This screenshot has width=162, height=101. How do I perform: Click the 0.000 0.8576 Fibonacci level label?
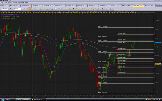click(103, 92)
